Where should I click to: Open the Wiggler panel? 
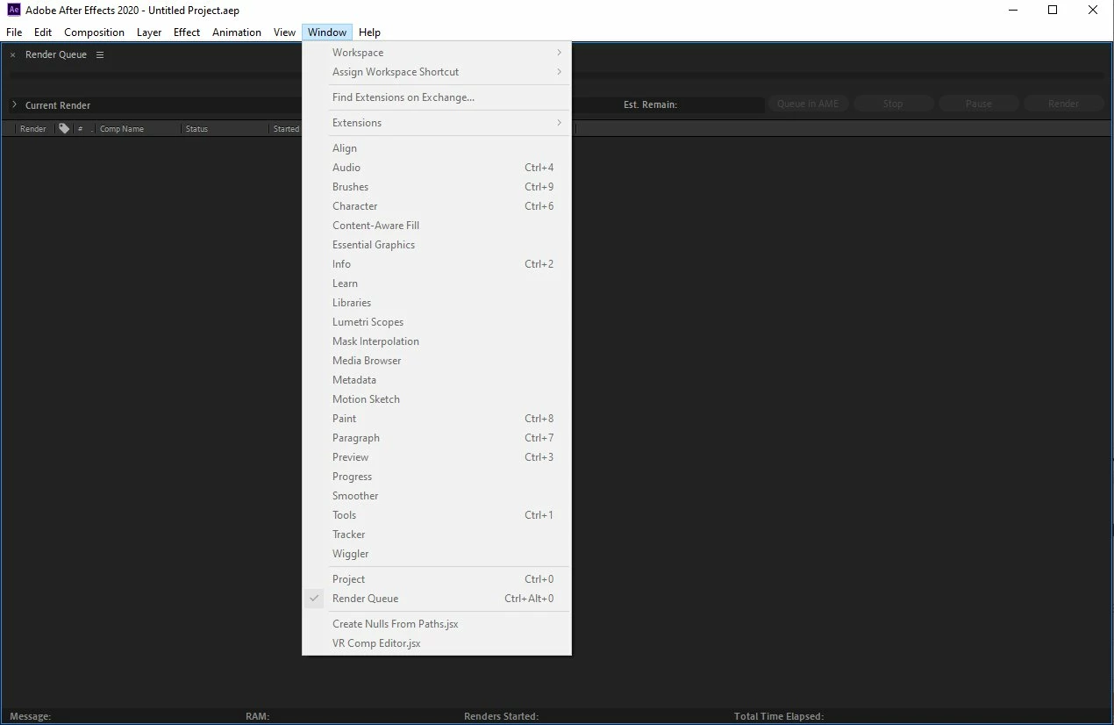pyautogui.click(x=437, y=554)
